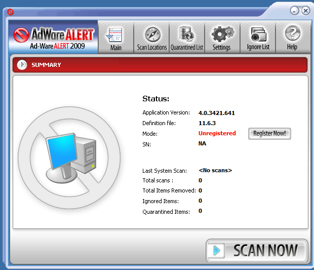Open Scan Locations compass icon

click(152, 34)
